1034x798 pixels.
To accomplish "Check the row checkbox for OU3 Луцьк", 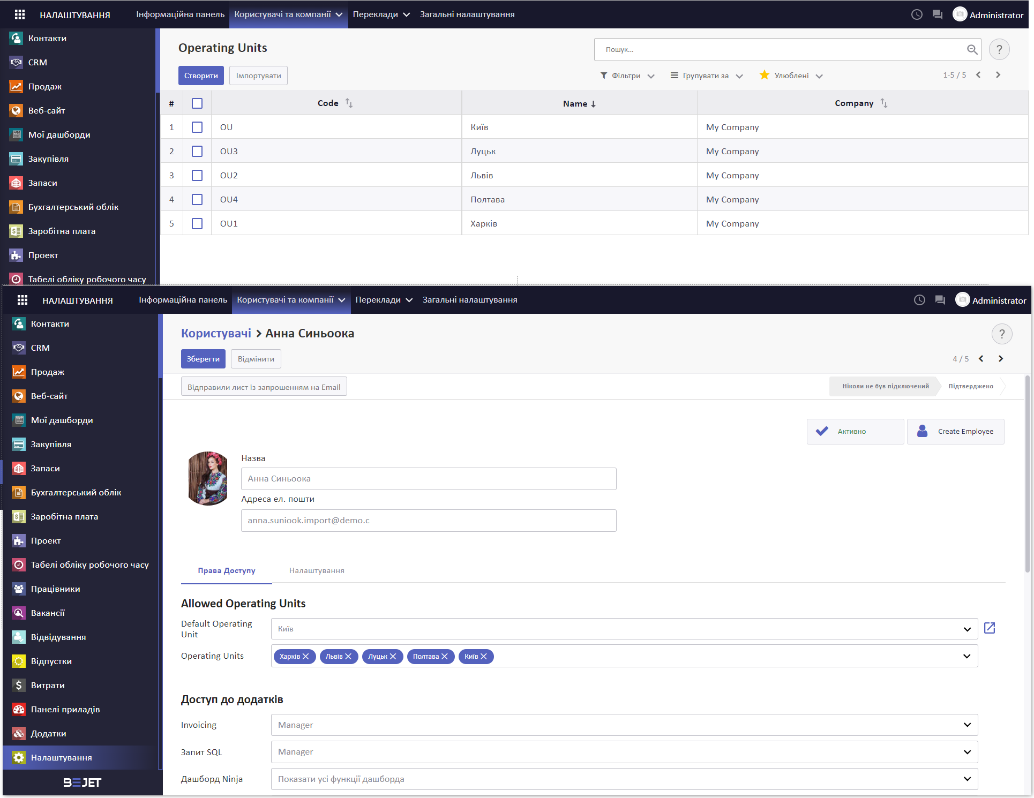I will [x=197, y=152].
